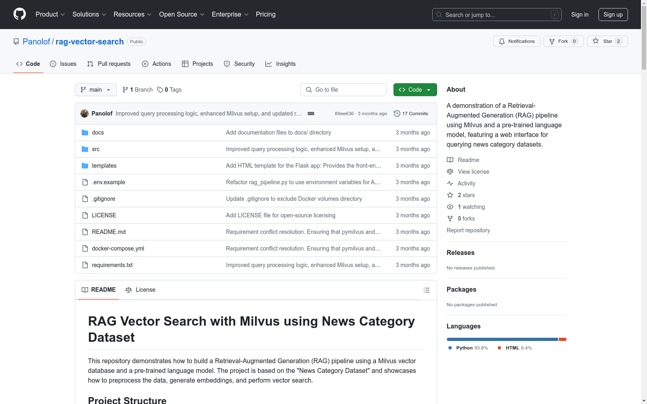647x404 pixels.
Task: Click the .env.example file icon
Action: [x=85, y=182]
